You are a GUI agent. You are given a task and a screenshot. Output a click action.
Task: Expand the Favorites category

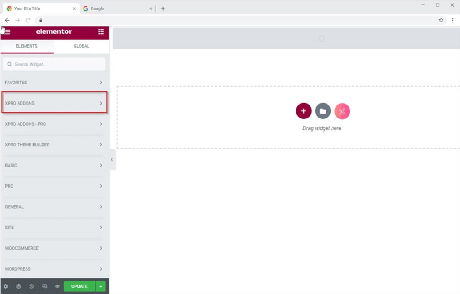pos(54,83)
